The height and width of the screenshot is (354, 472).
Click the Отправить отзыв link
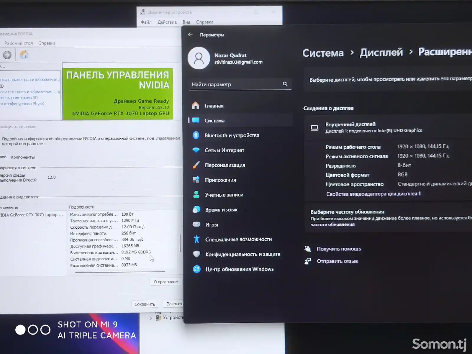pos(337,261)
